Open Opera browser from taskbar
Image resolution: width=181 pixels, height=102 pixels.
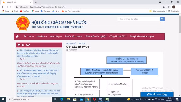(x=94, y=99)
